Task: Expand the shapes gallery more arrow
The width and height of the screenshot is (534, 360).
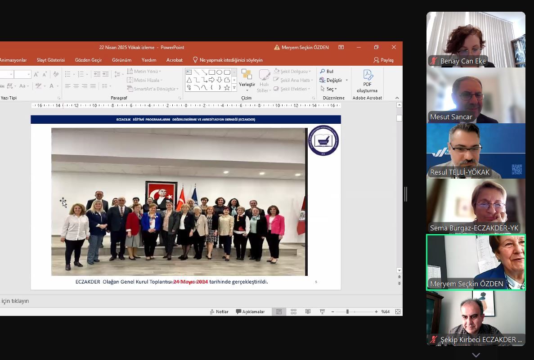Action: click(234, 88)
